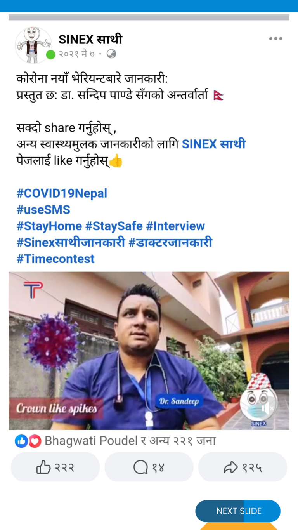Tap the green online status dot
This screenshot has height=530, width=298.
(50, 55)
